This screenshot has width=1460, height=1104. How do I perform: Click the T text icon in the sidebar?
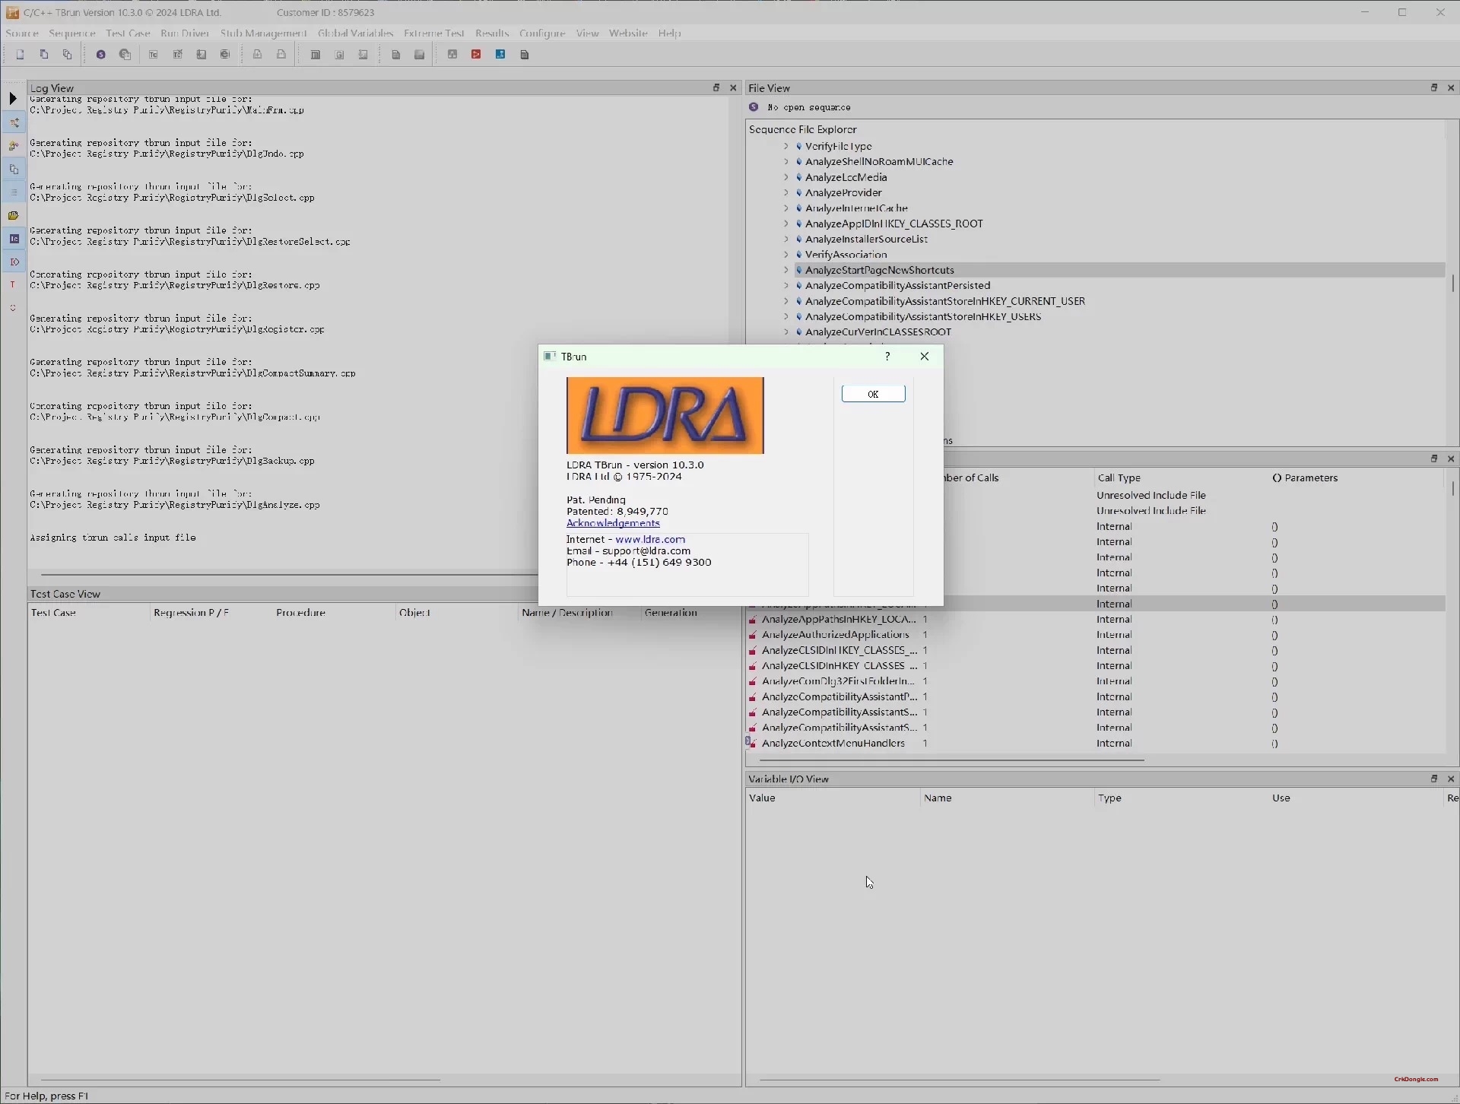[x=12, y=284]
